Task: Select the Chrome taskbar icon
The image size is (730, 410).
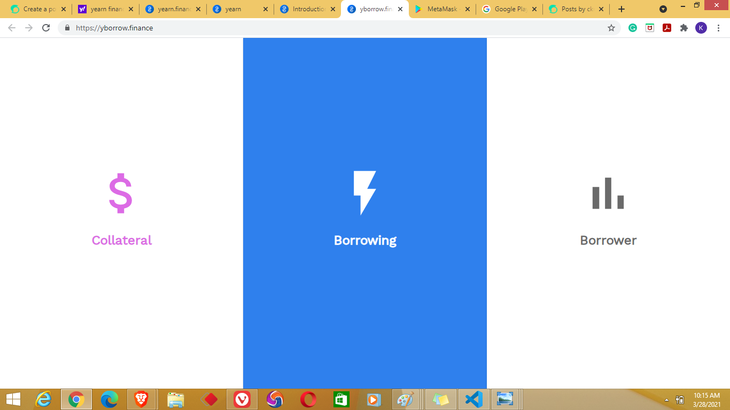Action: tap(76, 399)
